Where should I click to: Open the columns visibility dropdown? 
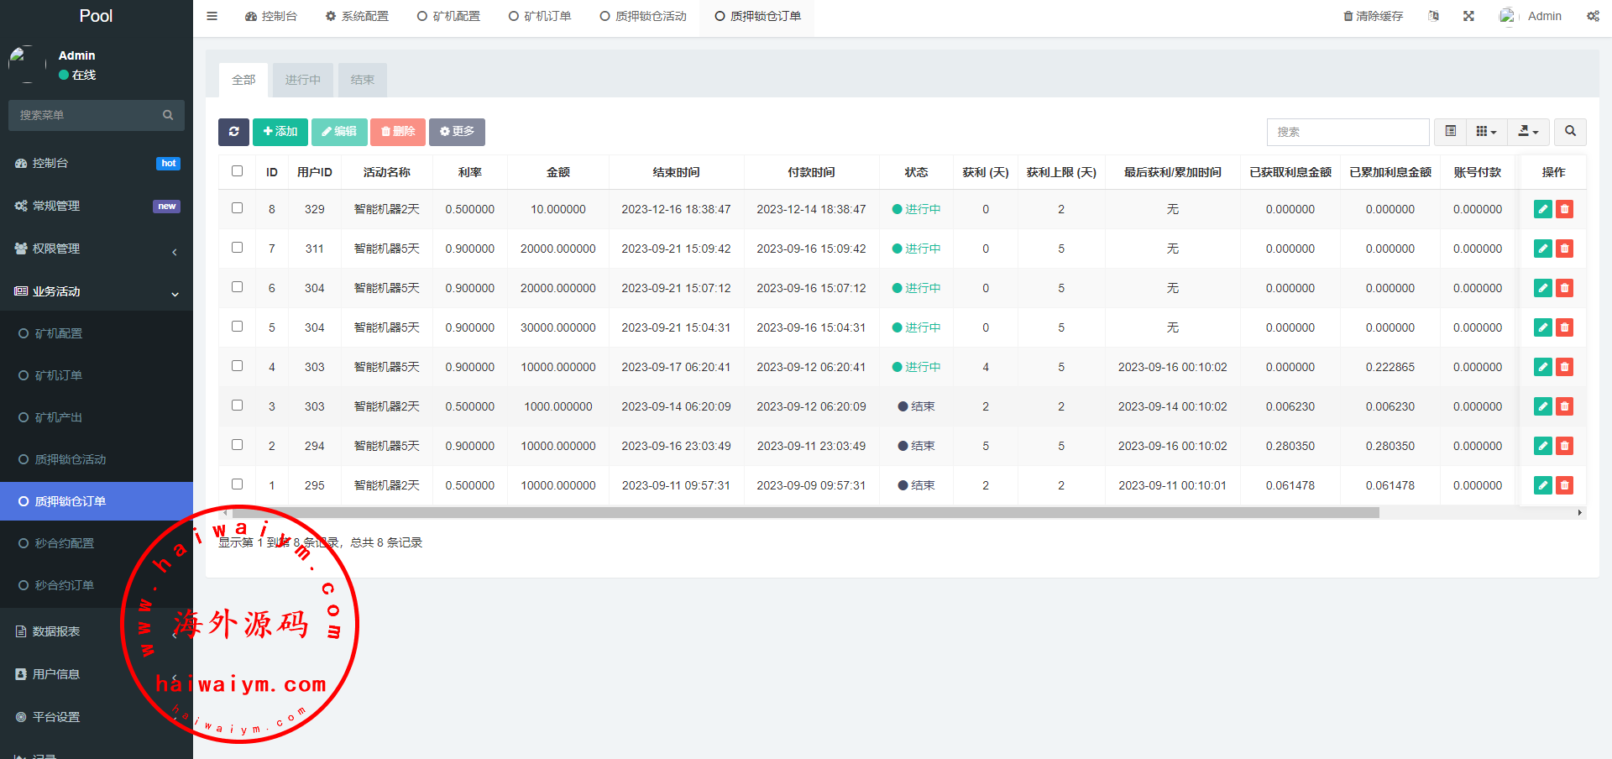[1486, 132]
